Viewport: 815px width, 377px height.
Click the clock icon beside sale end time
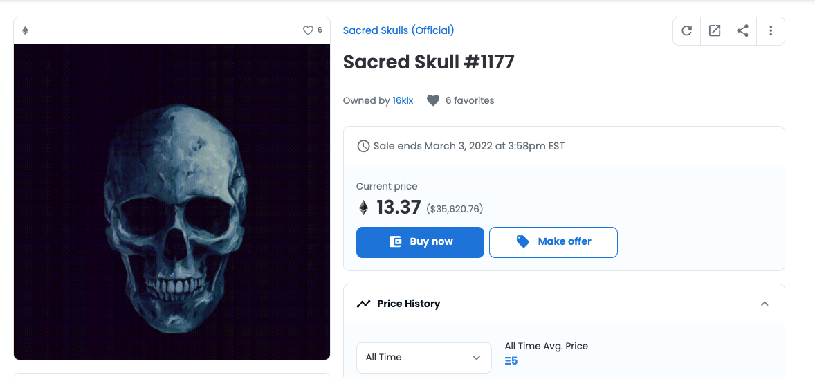[363, 146]
